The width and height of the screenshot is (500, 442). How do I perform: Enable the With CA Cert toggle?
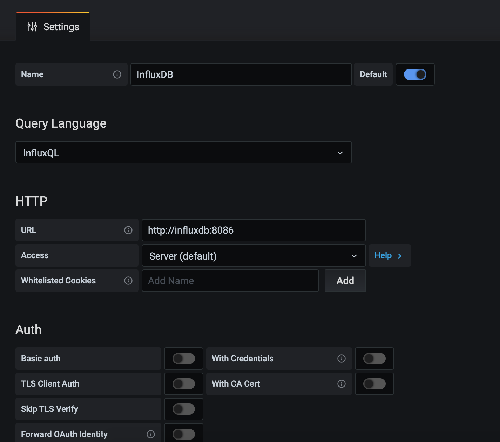pyautogui.click(x=374, y=384)
